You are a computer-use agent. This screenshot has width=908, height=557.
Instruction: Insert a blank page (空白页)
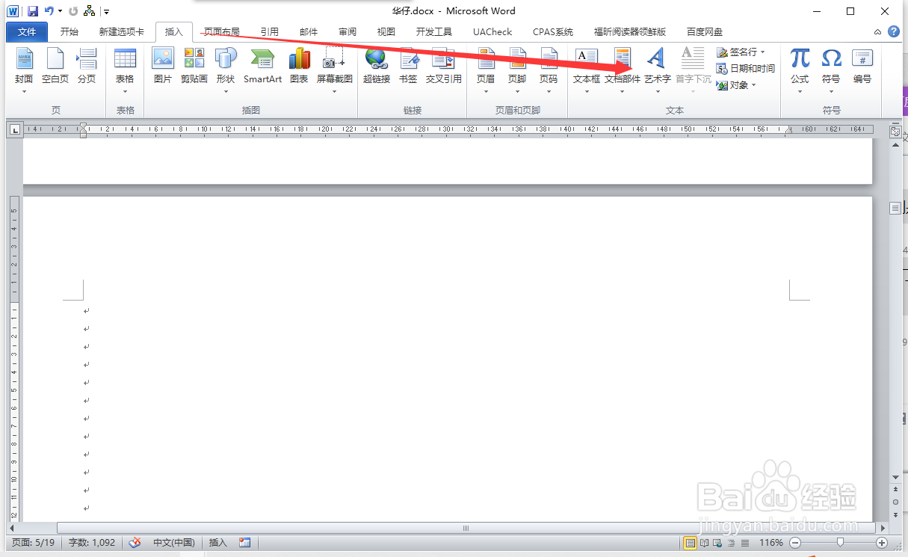55,66
